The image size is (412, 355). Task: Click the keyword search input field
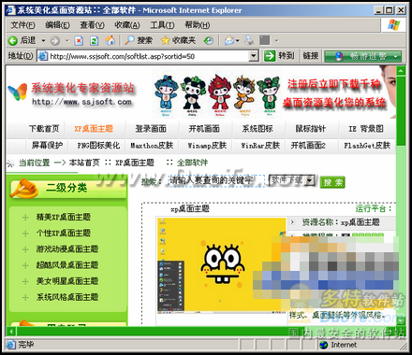(216, 180)
